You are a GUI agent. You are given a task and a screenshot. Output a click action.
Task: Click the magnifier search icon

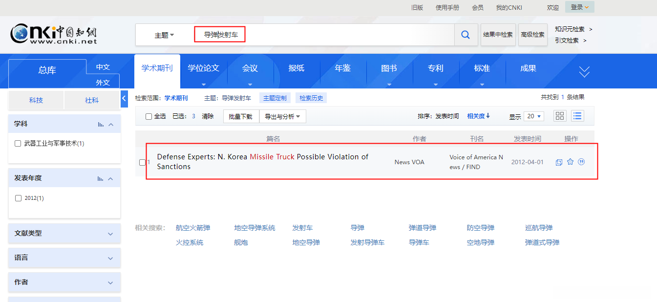[466, 35]
